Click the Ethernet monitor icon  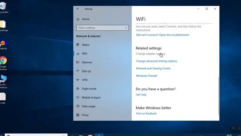[x=78, y=62]
